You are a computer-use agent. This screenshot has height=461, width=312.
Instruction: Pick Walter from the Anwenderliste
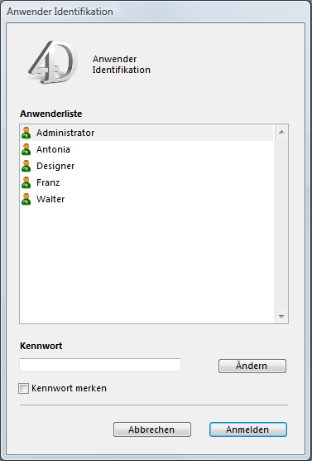pos(146,199)
